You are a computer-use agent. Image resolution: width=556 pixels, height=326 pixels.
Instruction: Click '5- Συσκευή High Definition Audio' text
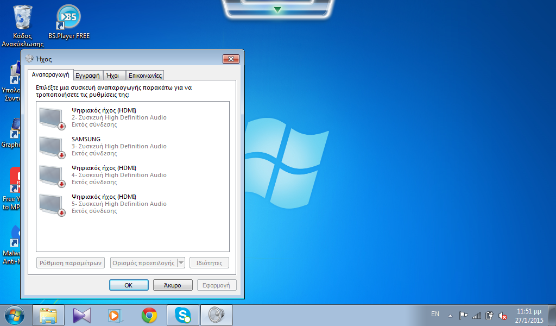click(x=119, y=204)
